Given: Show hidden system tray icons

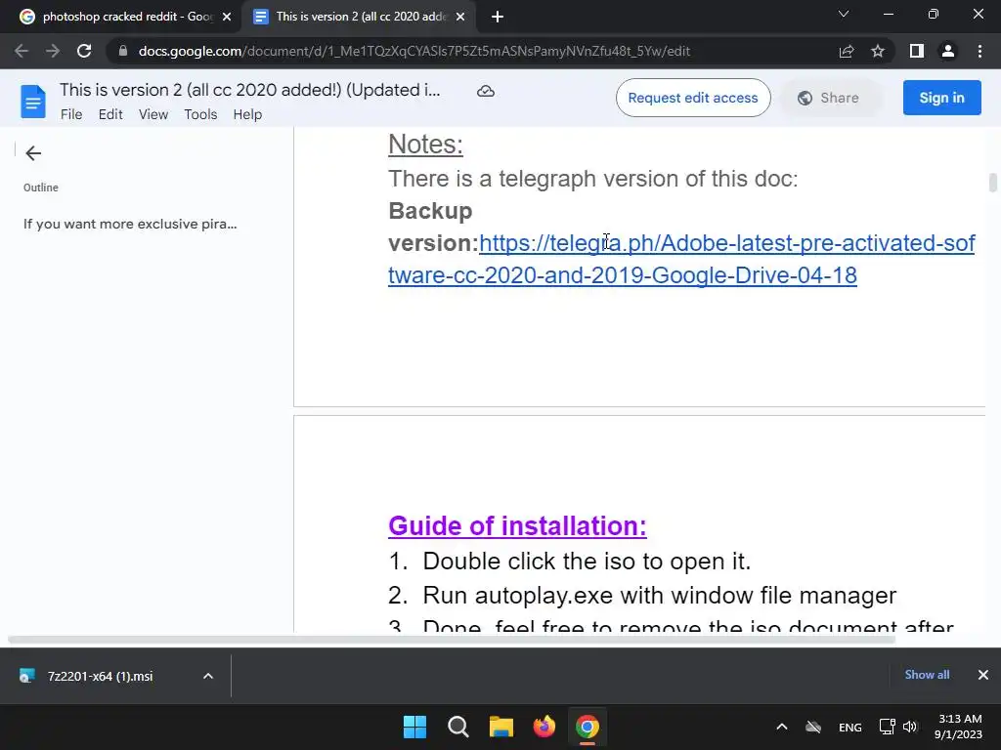Looking at the screenshot, I should point(781,727).
